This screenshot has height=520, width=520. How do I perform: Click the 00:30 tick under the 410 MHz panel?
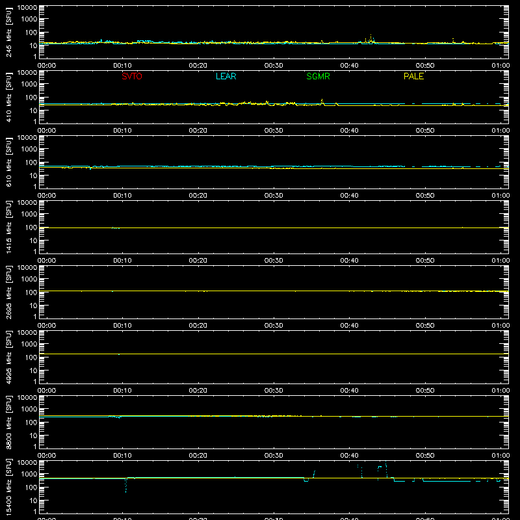[274, 131]
